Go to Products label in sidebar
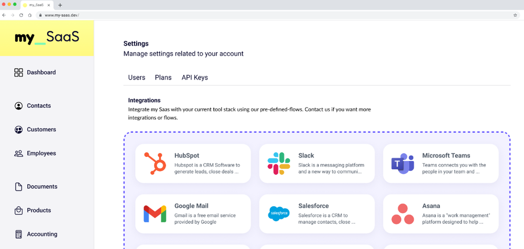The width and height of the screenshot is (524, 249). coord(39,210)
